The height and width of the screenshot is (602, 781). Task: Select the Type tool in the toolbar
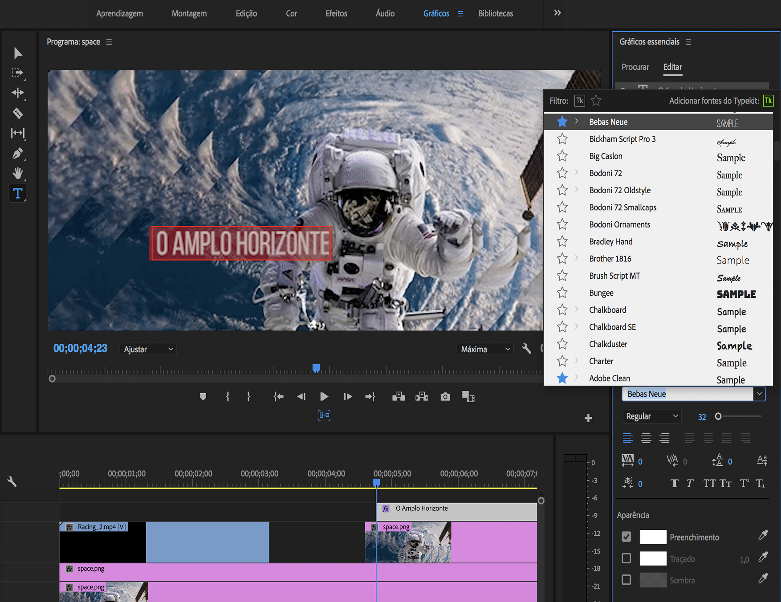pos(18,194)
